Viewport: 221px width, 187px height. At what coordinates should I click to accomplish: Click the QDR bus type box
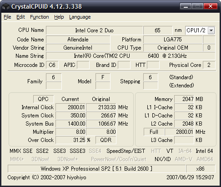pos(106,140)
